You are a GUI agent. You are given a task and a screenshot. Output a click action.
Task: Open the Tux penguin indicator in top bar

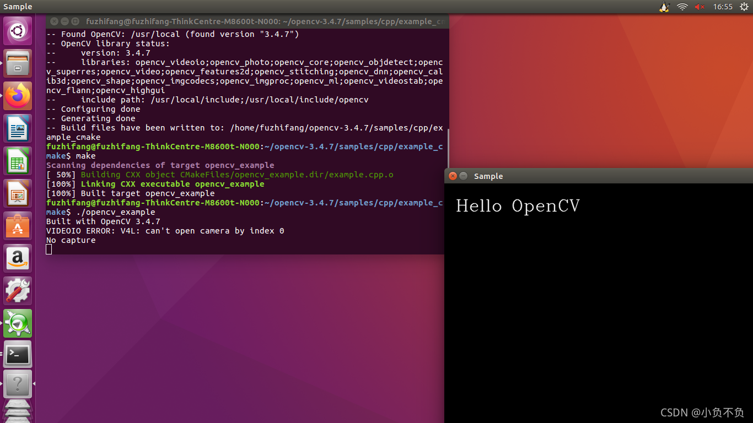click(664, 7)
